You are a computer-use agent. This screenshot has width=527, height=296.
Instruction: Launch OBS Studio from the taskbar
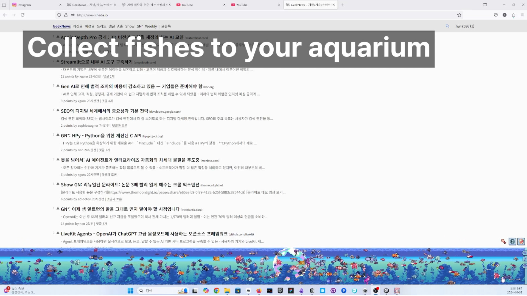tap(376, 291)
